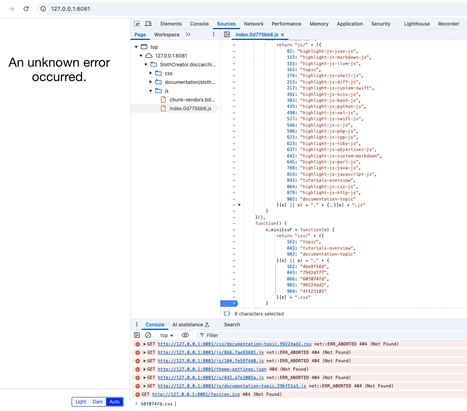Screen dimensions: 467x411
Task: Select the Auto color scheme option
Action: click(114, 402)
